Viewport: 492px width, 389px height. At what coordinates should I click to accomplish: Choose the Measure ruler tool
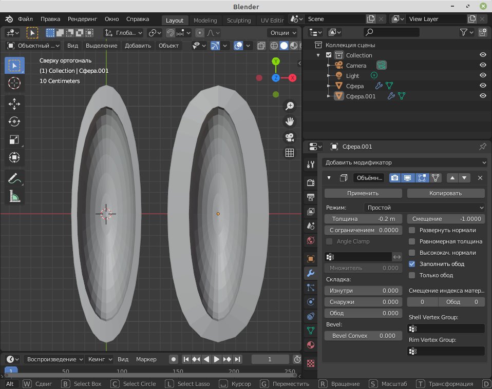(14, 196)
